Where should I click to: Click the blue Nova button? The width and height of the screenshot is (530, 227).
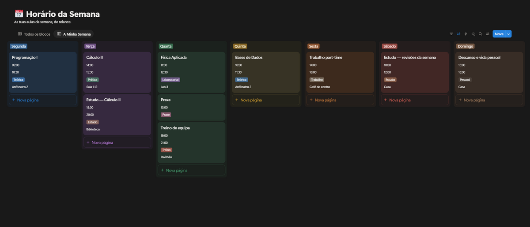coord(499,34)
